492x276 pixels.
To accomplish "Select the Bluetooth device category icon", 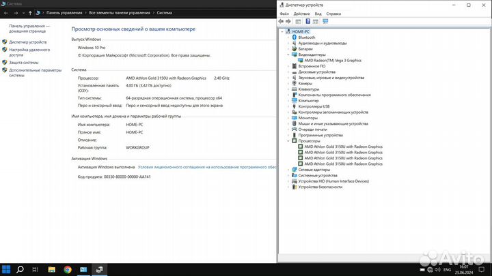I will (x=295, y=37).
